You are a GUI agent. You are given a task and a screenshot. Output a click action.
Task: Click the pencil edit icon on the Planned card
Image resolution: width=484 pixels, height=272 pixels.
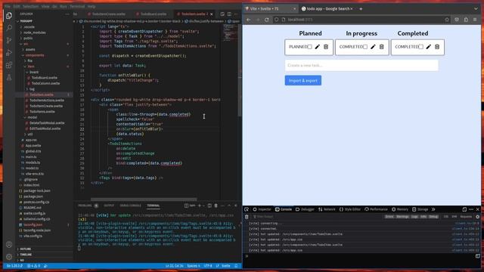318,47
